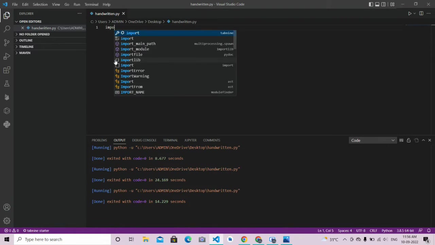
Task: Expand the No Folder Opened section
Action: pyautogui.click(x=34, y=34)
